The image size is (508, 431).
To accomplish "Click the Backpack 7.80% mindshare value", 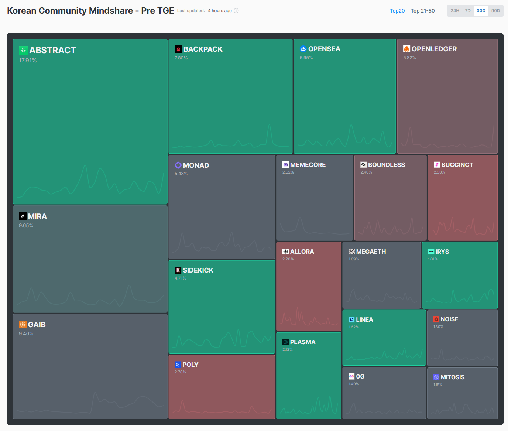I will pos(181,58).
